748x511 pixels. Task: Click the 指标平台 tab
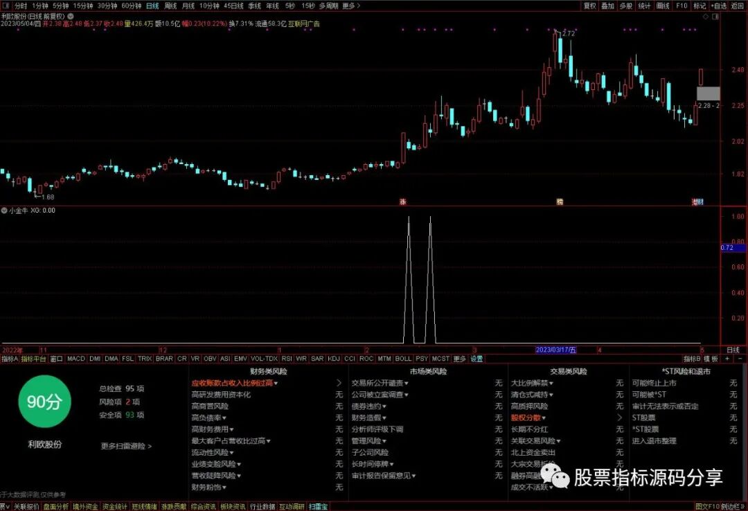[x=33, y=358]
